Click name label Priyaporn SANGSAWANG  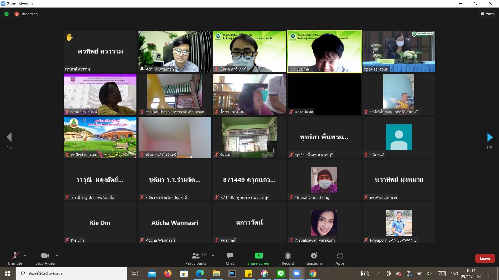[x=393, y=240]
